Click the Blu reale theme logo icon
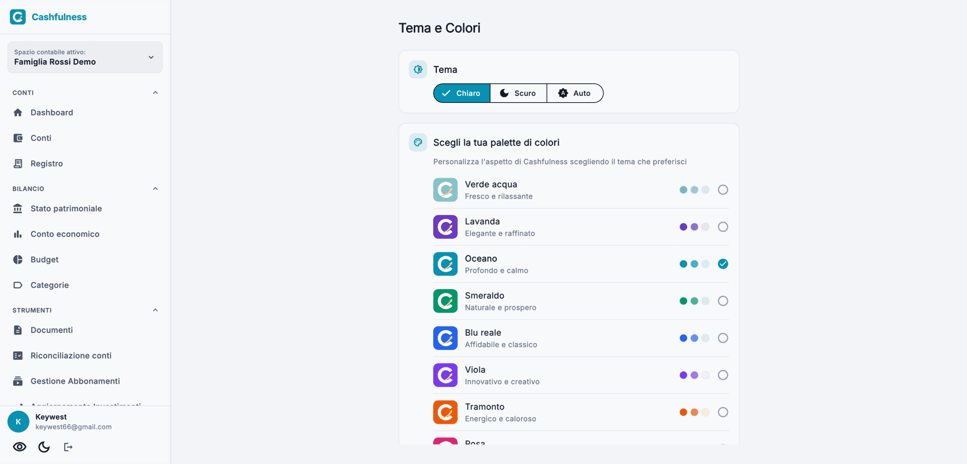The height and width of the screenshot is (464, 967). tap(445, 338)
